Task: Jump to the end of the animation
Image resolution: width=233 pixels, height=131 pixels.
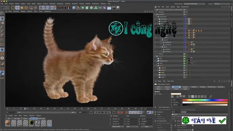Action: coord(114,112)
